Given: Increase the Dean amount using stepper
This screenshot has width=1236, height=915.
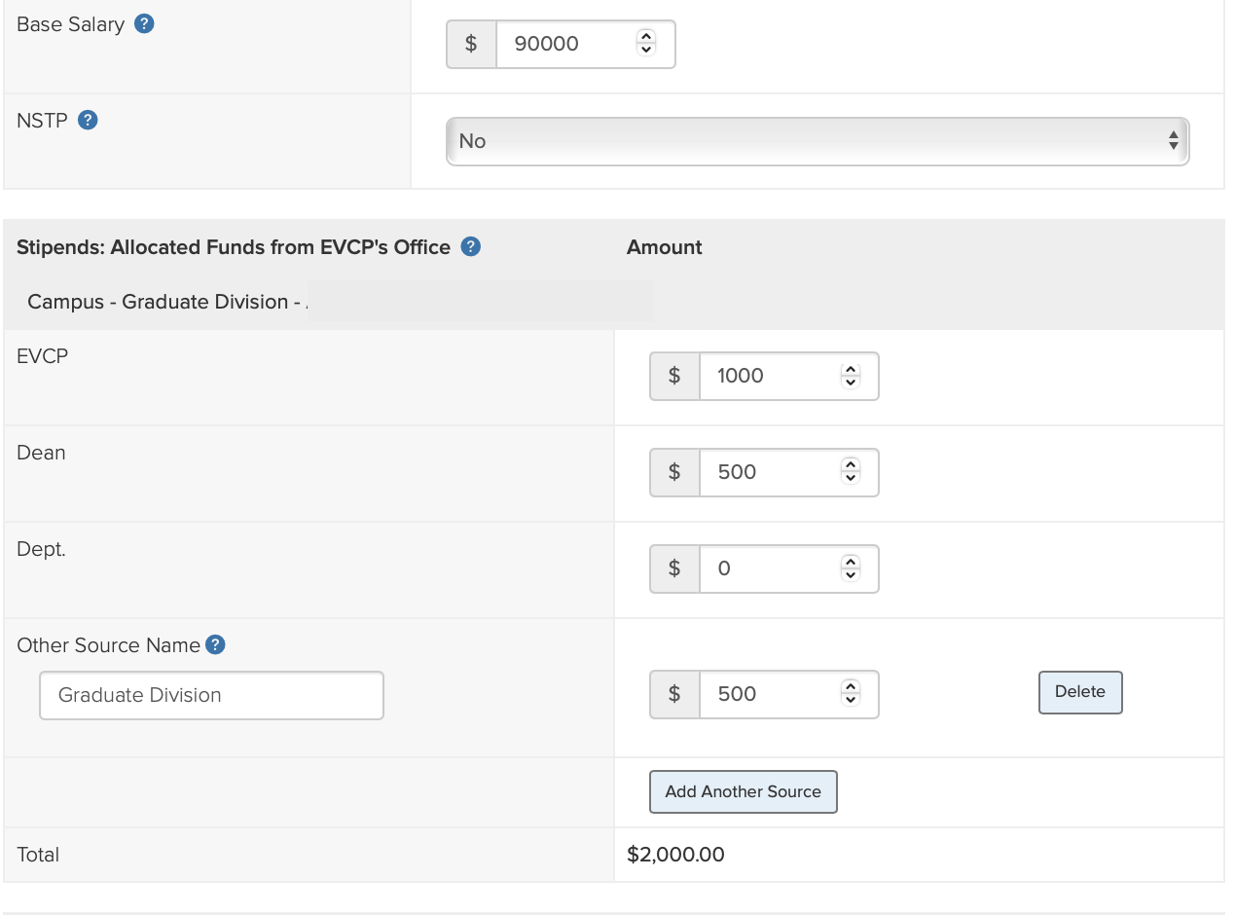Looking at the screenshot, I should pyautogui.click(x=851, y=466).
